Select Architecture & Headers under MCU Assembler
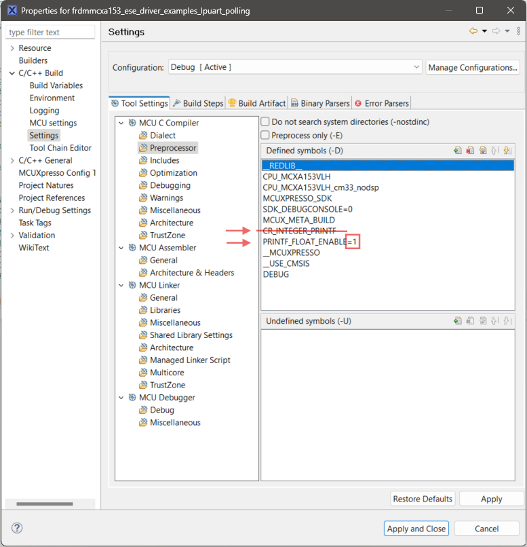The image size is (527, 547). pyautogui.click(x=192, y=273)
